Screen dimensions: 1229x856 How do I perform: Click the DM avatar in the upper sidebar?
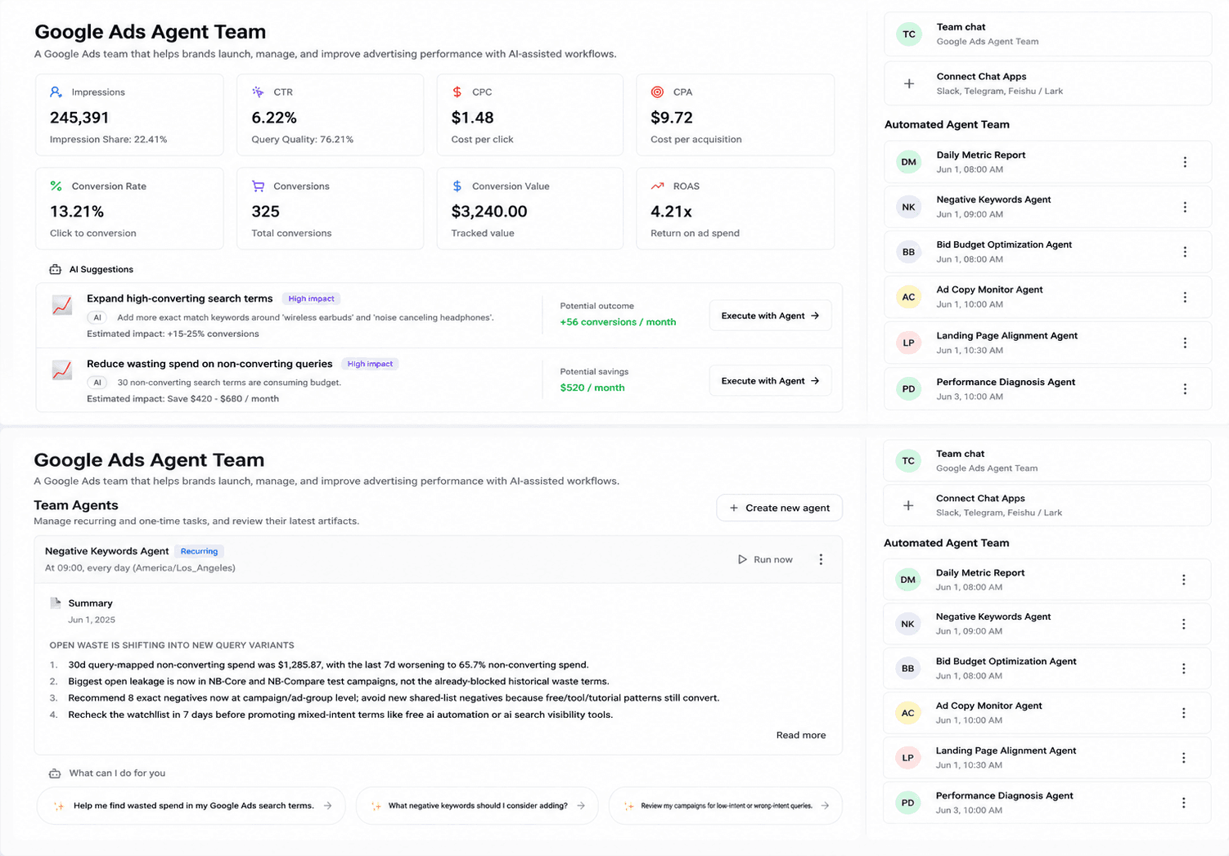pos(909,162)
